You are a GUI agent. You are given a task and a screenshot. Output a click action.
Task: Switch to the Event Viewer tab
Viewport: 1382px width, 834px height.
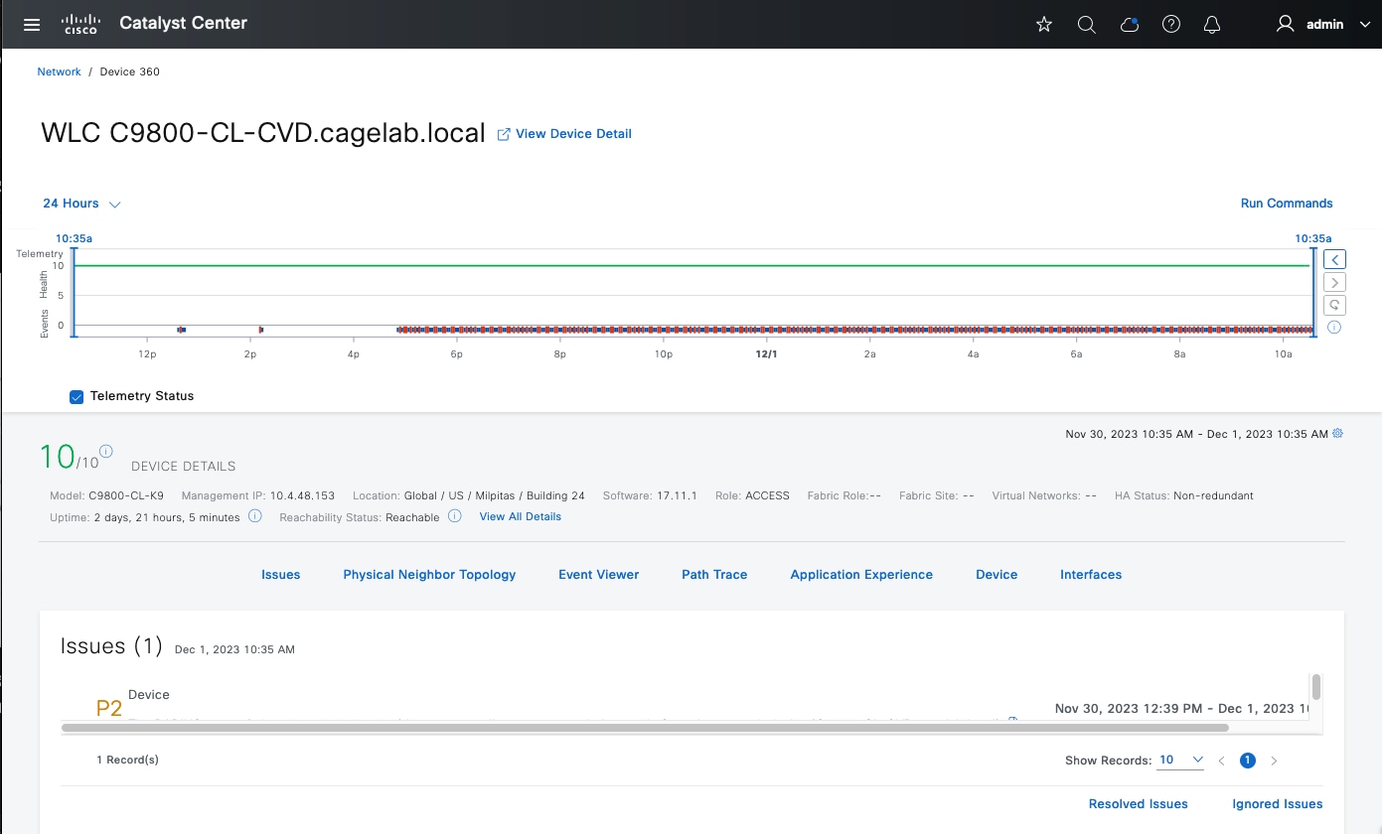click(598, 575)
